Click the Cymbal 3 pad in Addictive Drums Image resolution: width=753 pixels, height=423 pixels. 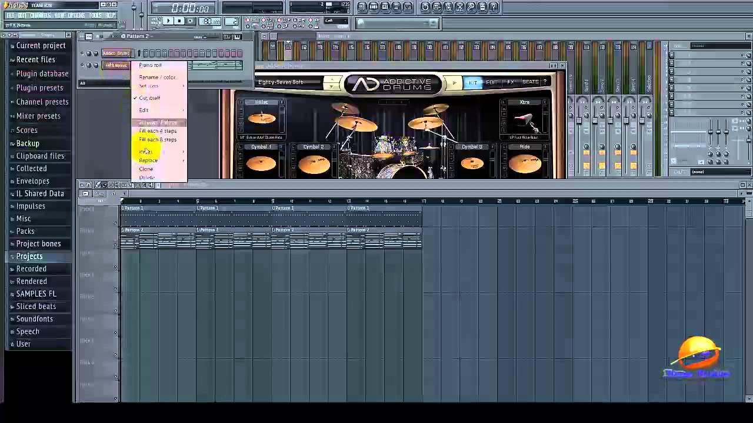click(x=472, y=162)
